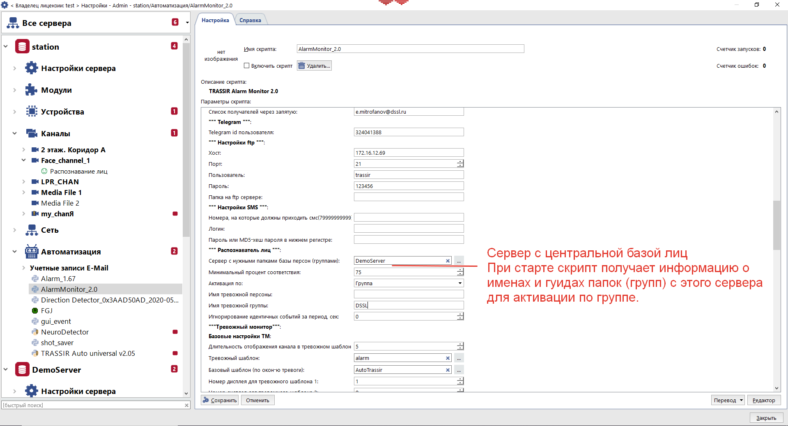Click the 'Отменить' button
The height and width of the screenshot is (426, 788).
(x=257, y=400)
